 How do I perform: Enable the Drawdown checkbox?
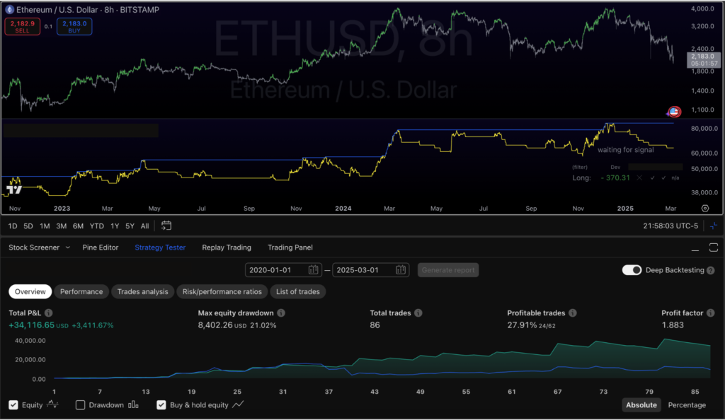pos(80,405)
